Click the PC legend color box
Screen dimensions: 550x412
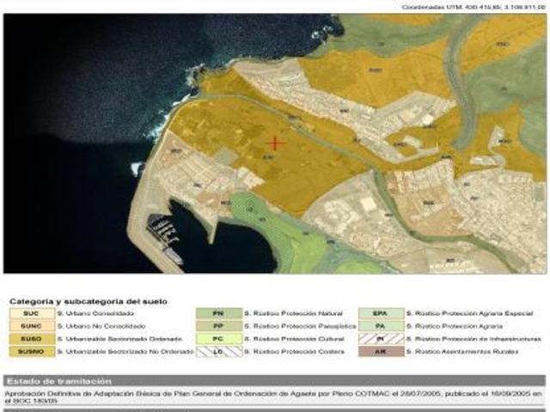pyautogui.click(x=217, y=339)
